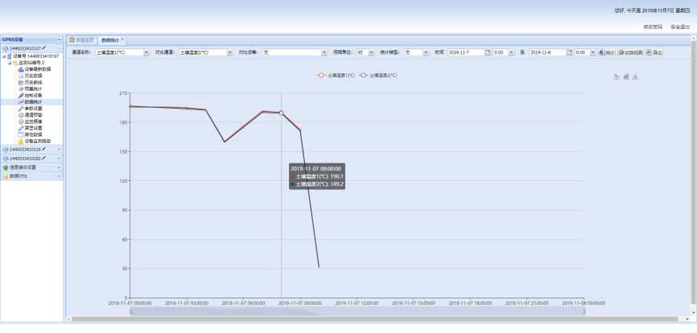Viewport: 697px width, 333px height.
Task: Open the end date calendar picker icon
Action: pos(571,52)
